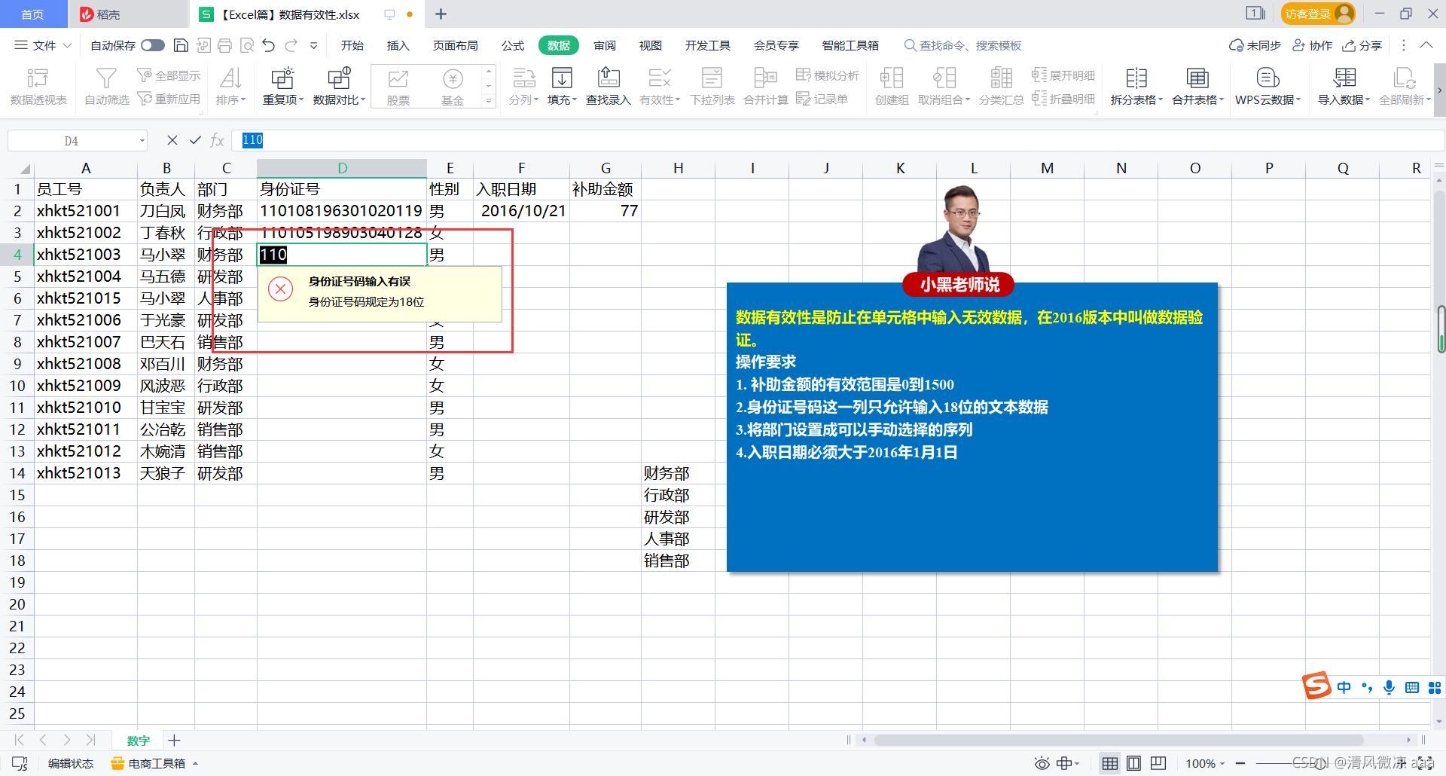The height and width of the screenshot is (776, 1446).
Task: Switch to the 公式 ribbon tab
Action: pos(513,45)
